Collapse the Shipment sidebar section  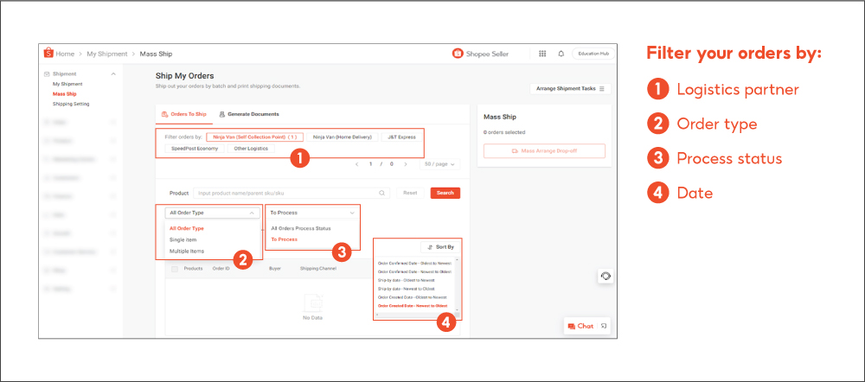pyautogui.click(x=113, y=73)
